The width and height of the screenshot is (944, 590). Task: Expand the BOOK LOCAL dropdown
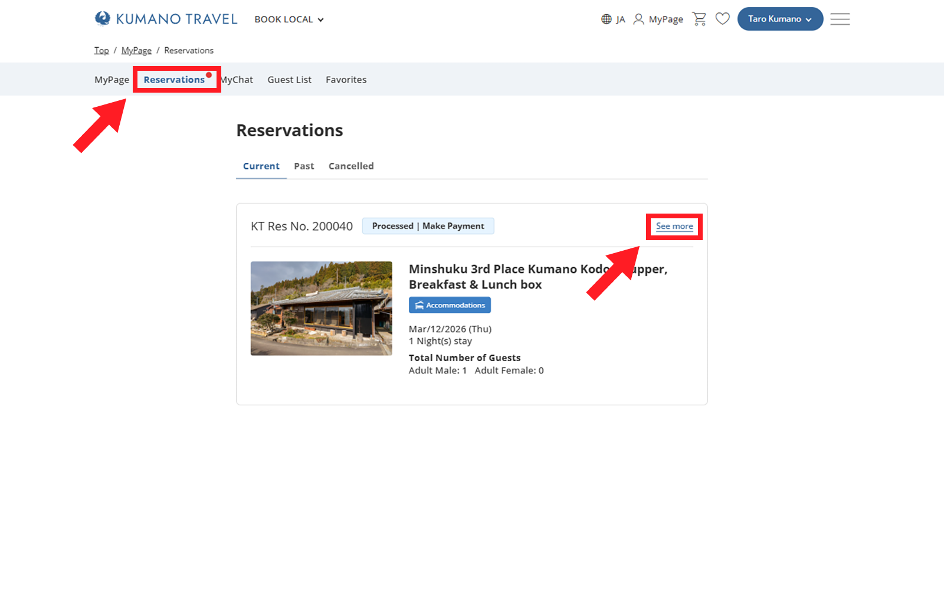point(289,19)
